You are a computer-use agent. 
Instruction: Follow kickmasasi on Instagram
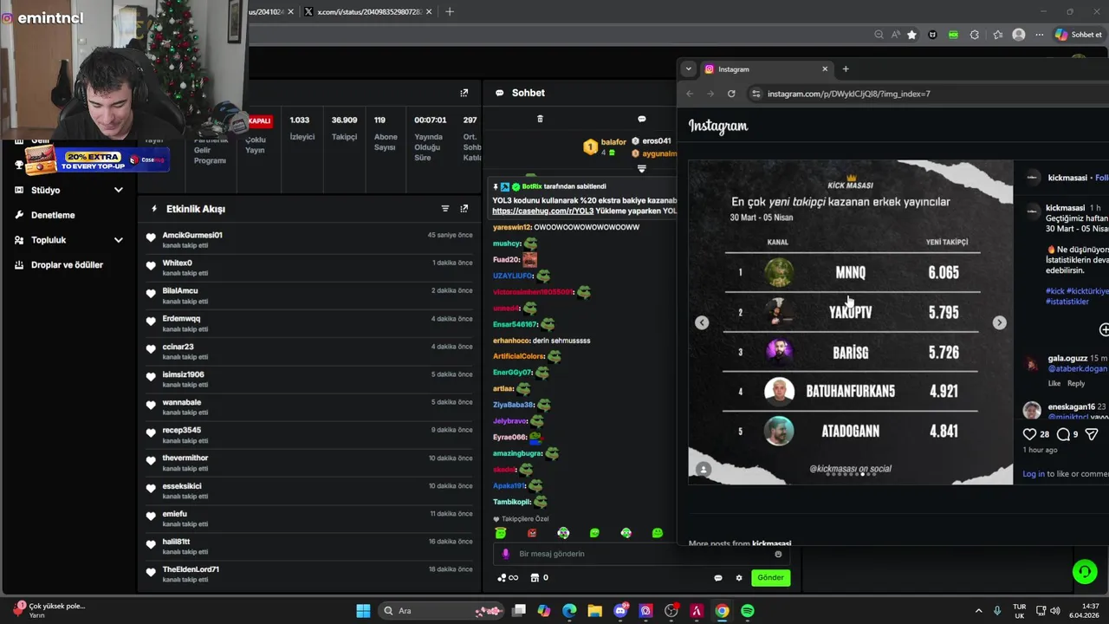[x=1102, y=178]
